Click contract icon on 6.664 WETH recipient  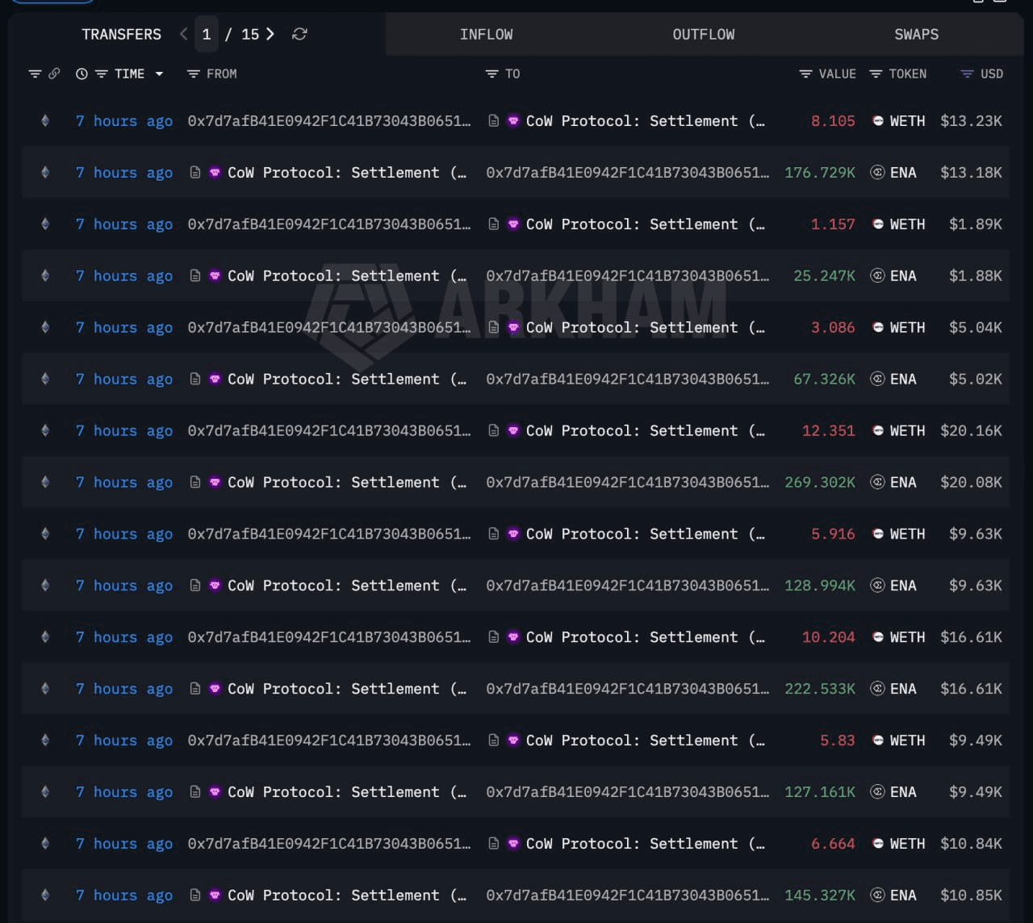[493, 844]
